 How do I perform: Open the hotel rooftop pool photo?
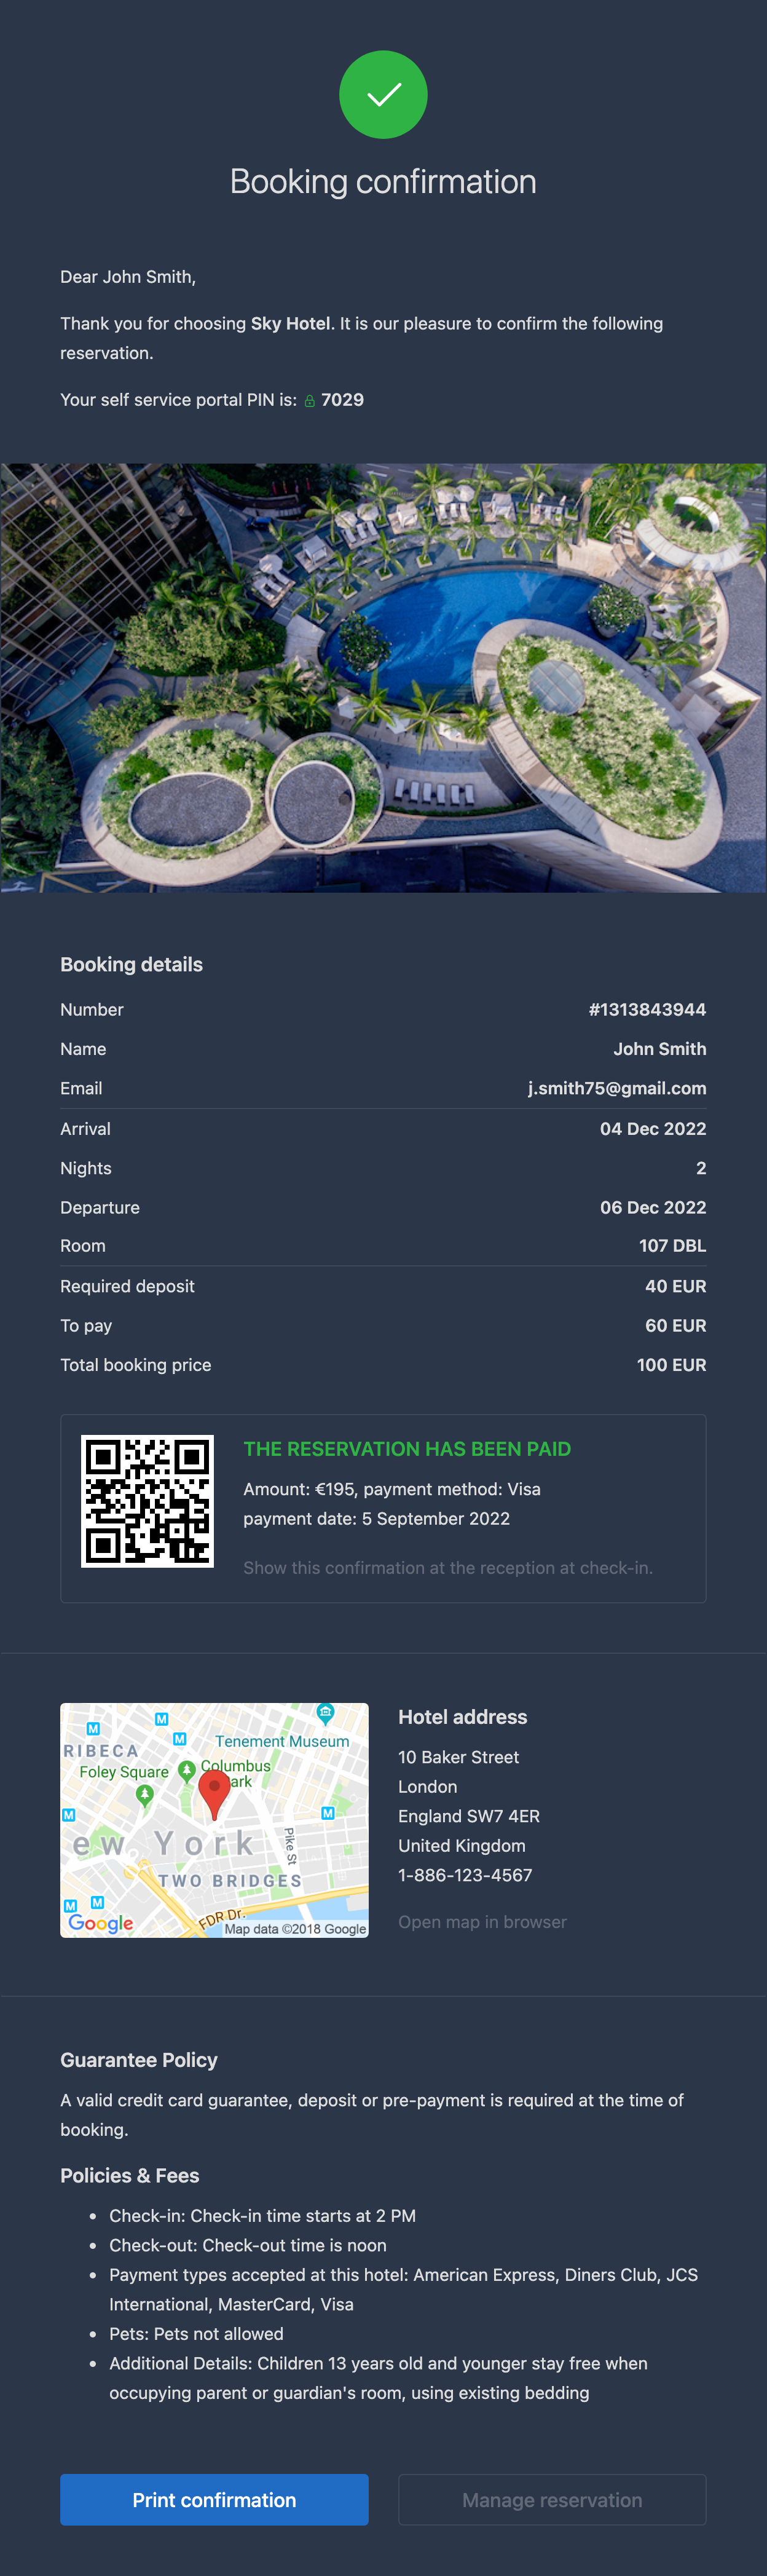[x=383, y=677]
